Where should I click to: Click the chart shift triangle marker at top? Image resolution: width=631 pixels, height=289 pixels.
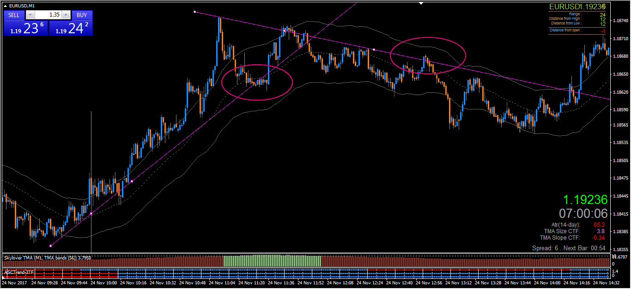[x=421, y=3]
